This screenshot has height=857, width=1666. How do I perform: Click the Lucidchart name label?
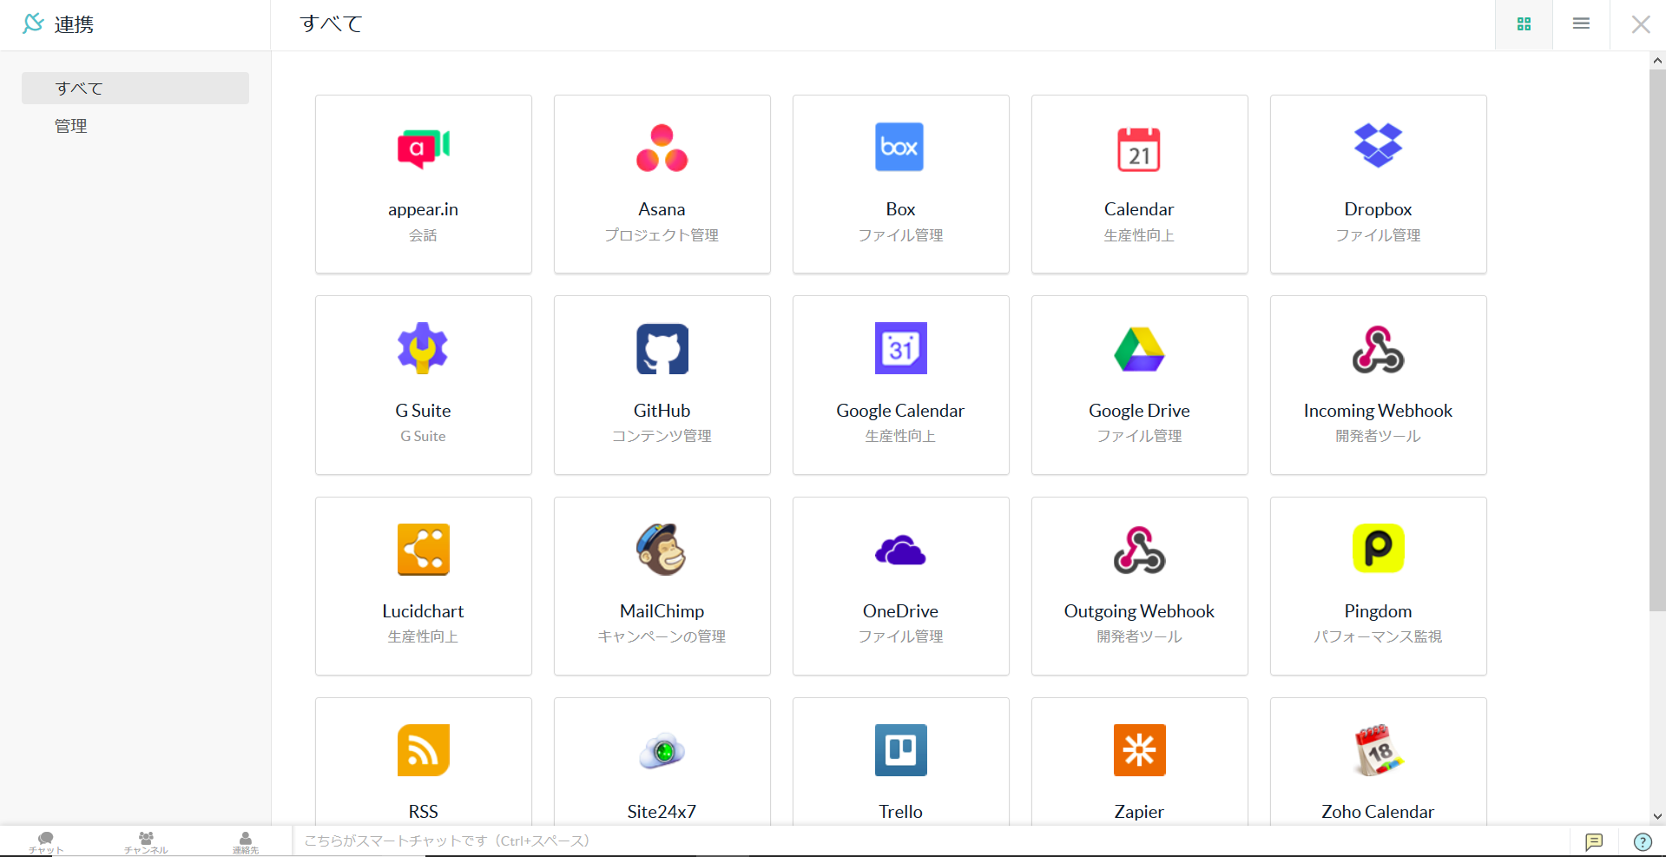pyautogui.click(x=423, y=611)
